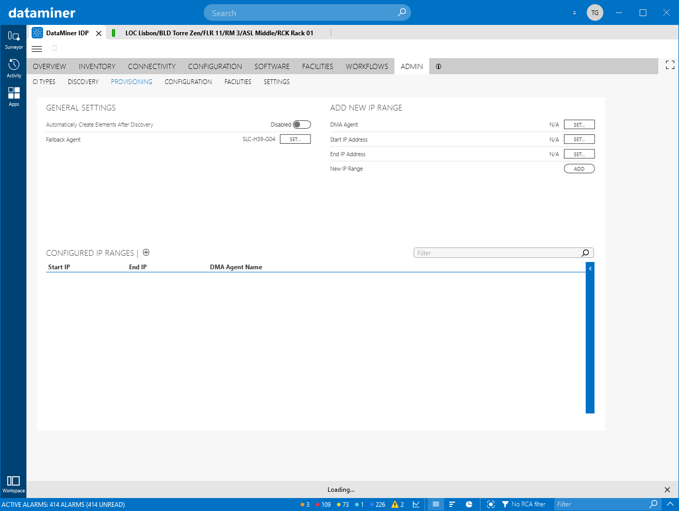Open the No RCA filter option
The width and height of the screenshot is (679, 511).
point(524,504)
